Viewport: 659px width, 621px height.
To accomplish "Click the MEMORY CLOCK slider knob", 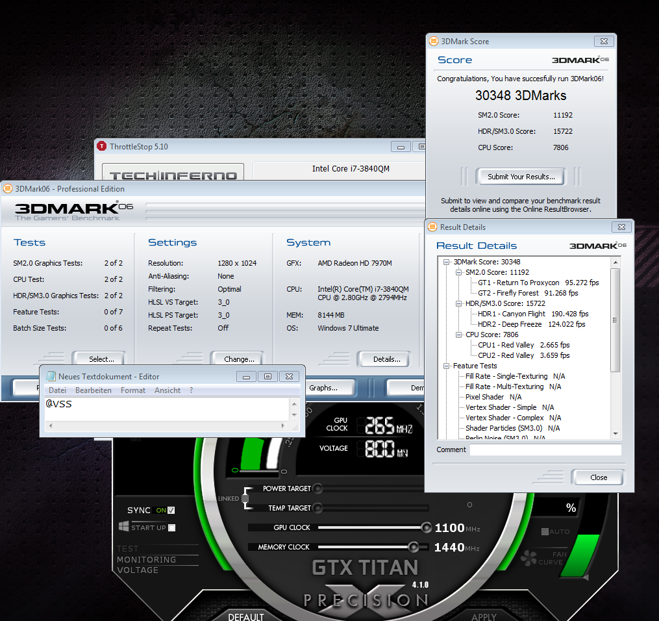I will pyautogui.click(x=414, y=546).
